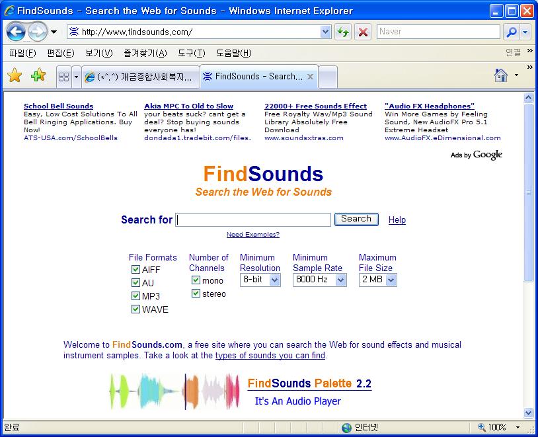Open the School Bell Sounds ad link
This screenshot has height=437, width=538.
(58, 106)
